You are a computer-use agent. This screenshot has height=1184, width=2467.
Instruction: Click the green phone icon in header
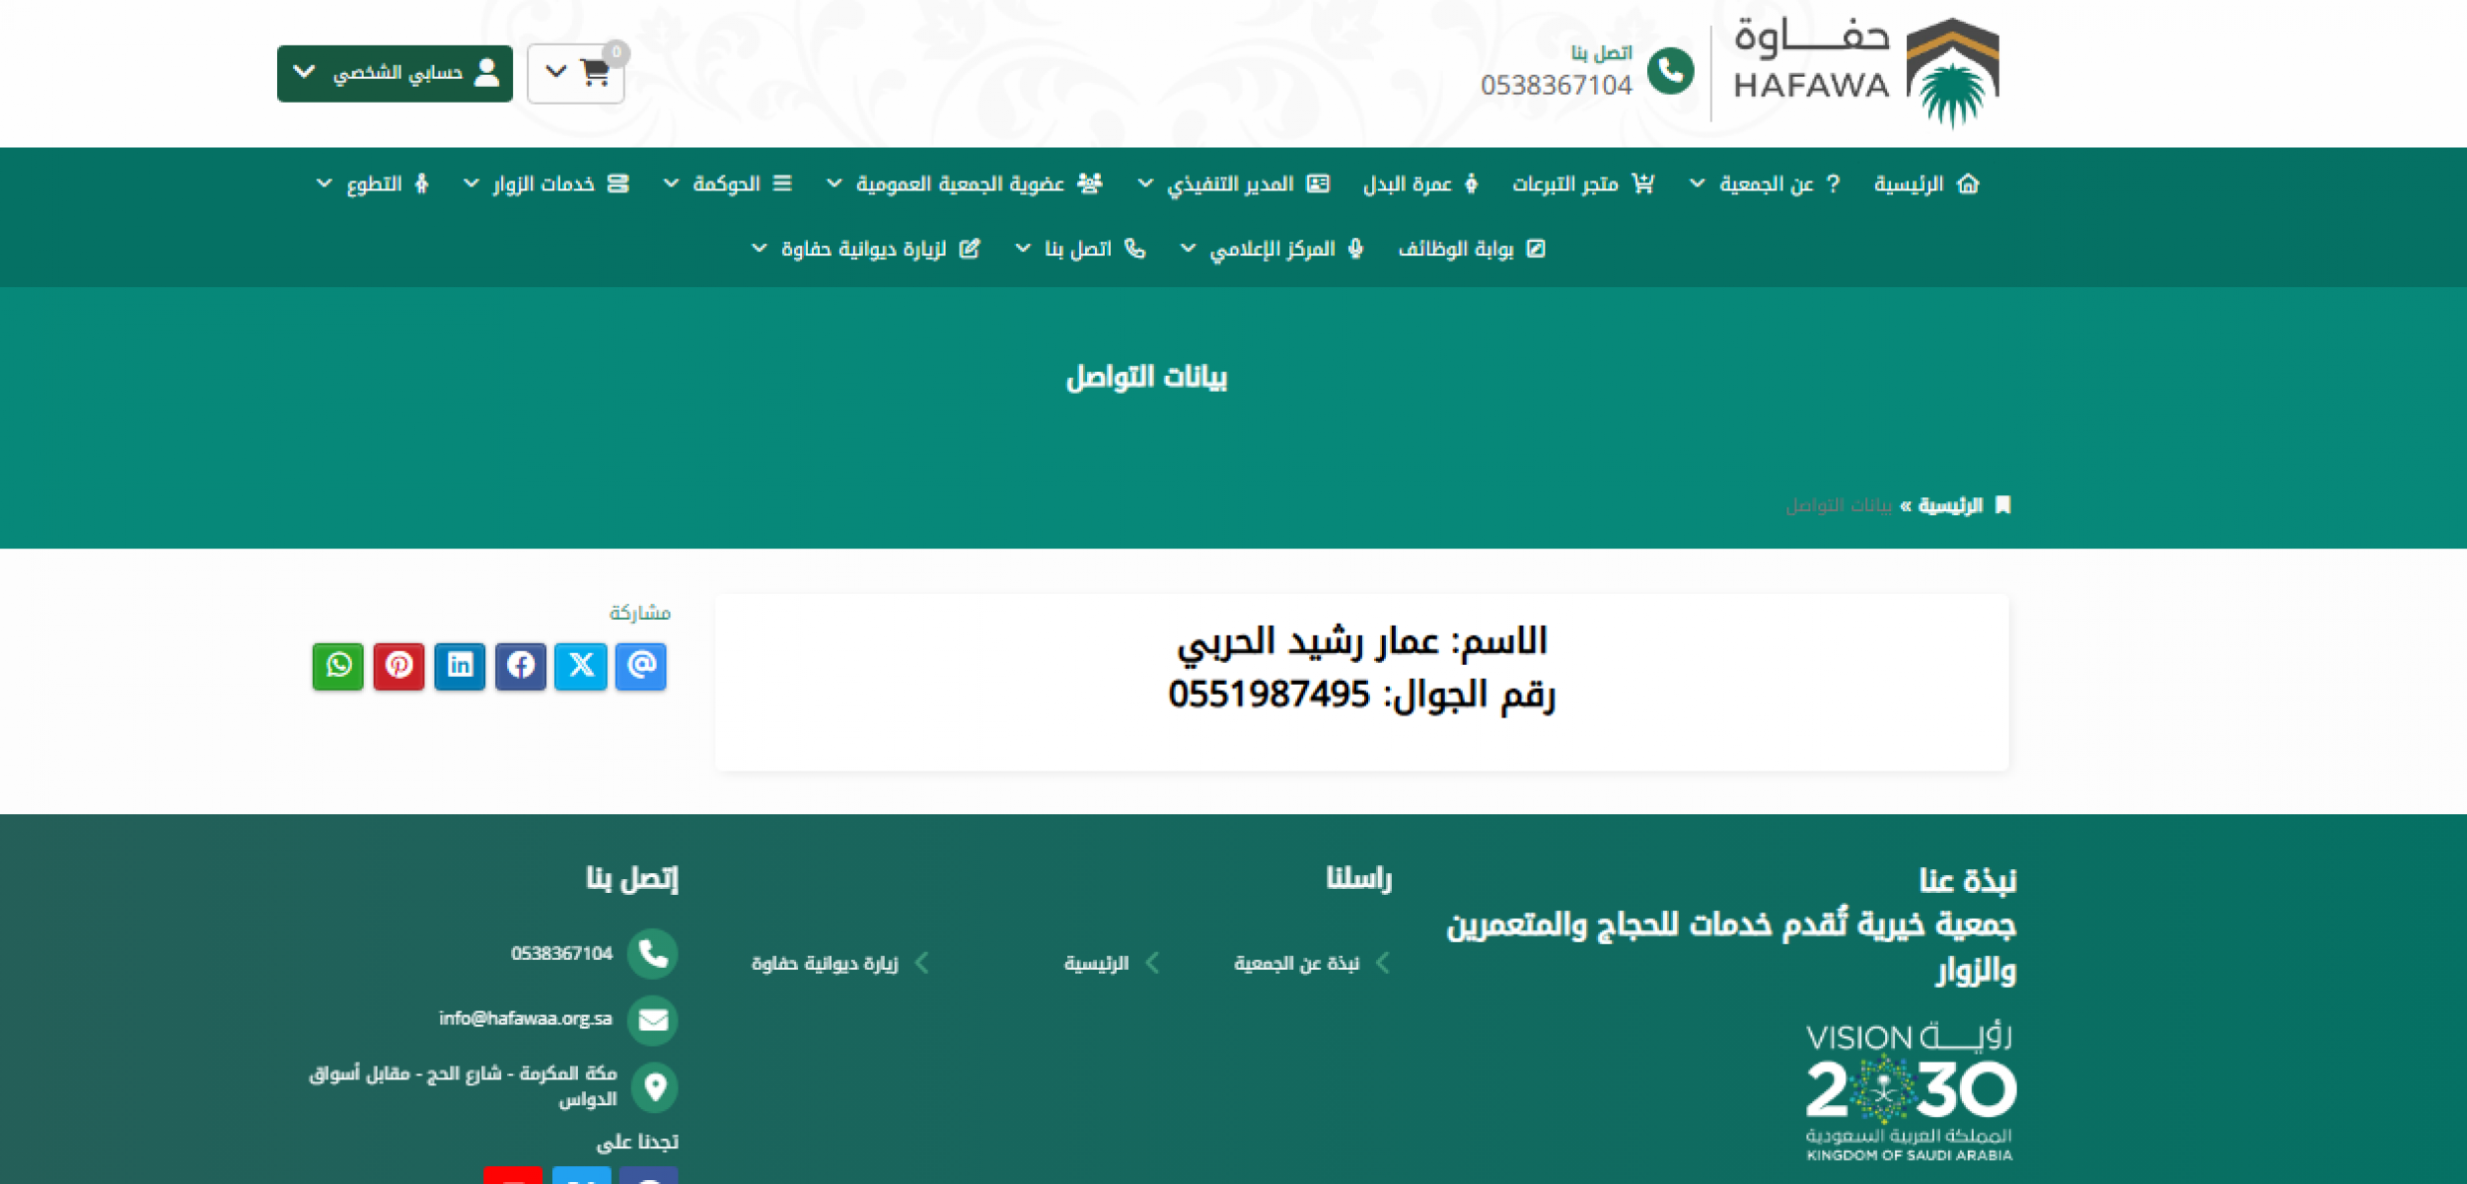[1670, 71]
